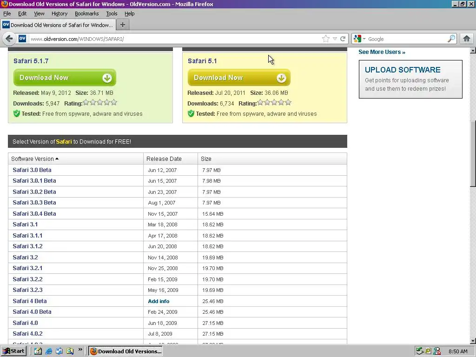Open the File menu
This screenshot has height=357, width=476.
(x=7, y=13)
